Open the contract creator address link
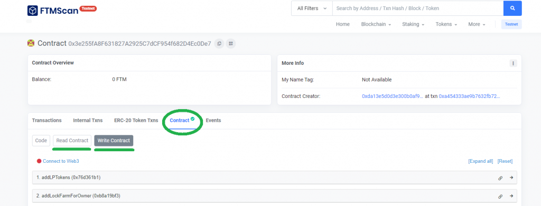The width and height of the screenshot is (541, 206). (393, 96)
